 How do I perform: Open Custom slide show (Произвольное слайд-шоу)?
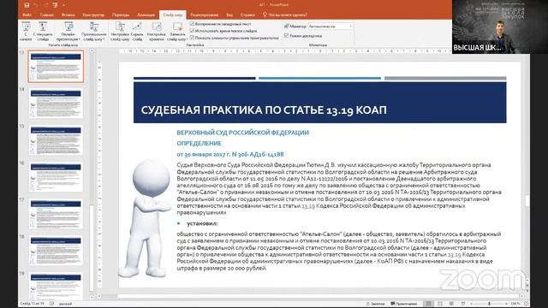(x=94, y=31)
